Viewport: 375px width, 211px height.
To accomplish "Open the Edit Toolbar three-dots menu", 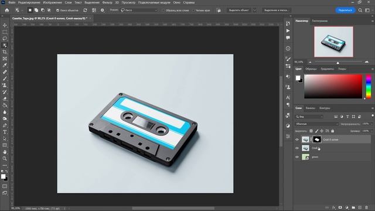I will (5, 165).
